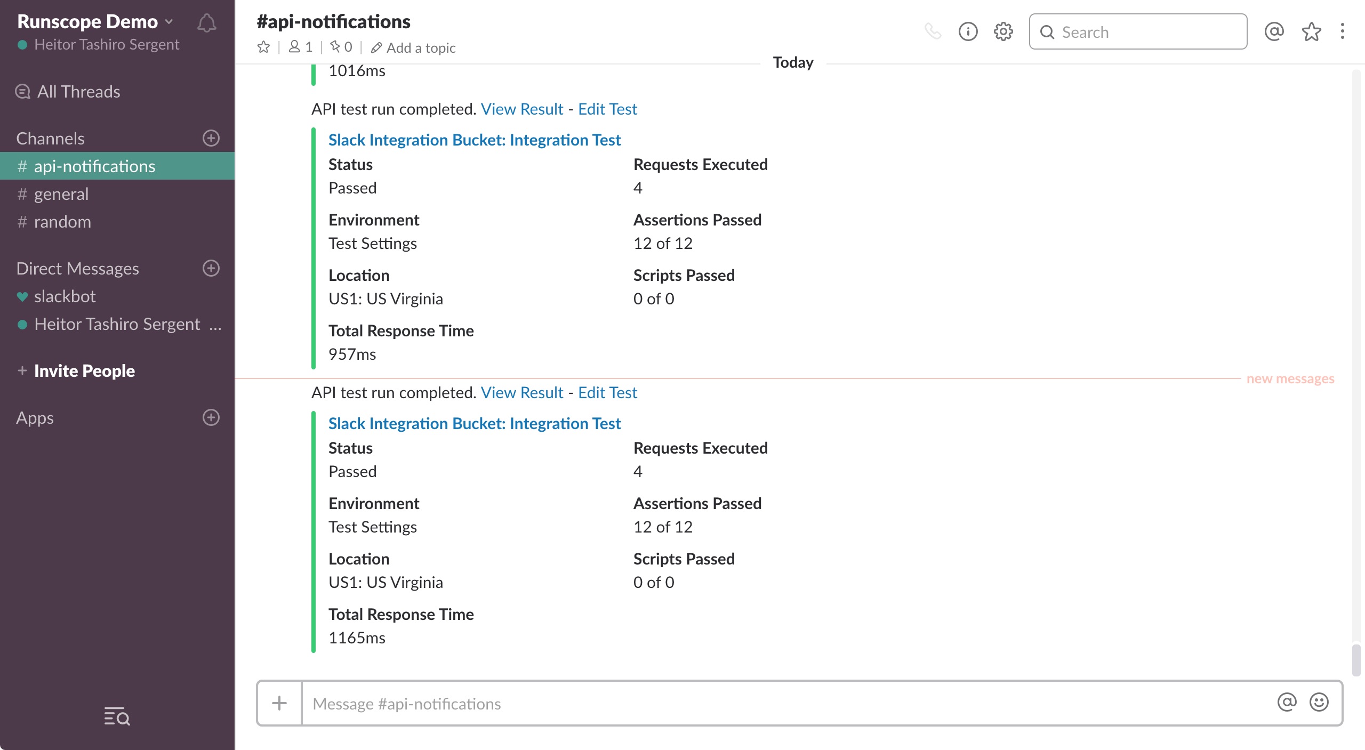
Task: Open Edit Test link below new messages line
Action: 607,392
